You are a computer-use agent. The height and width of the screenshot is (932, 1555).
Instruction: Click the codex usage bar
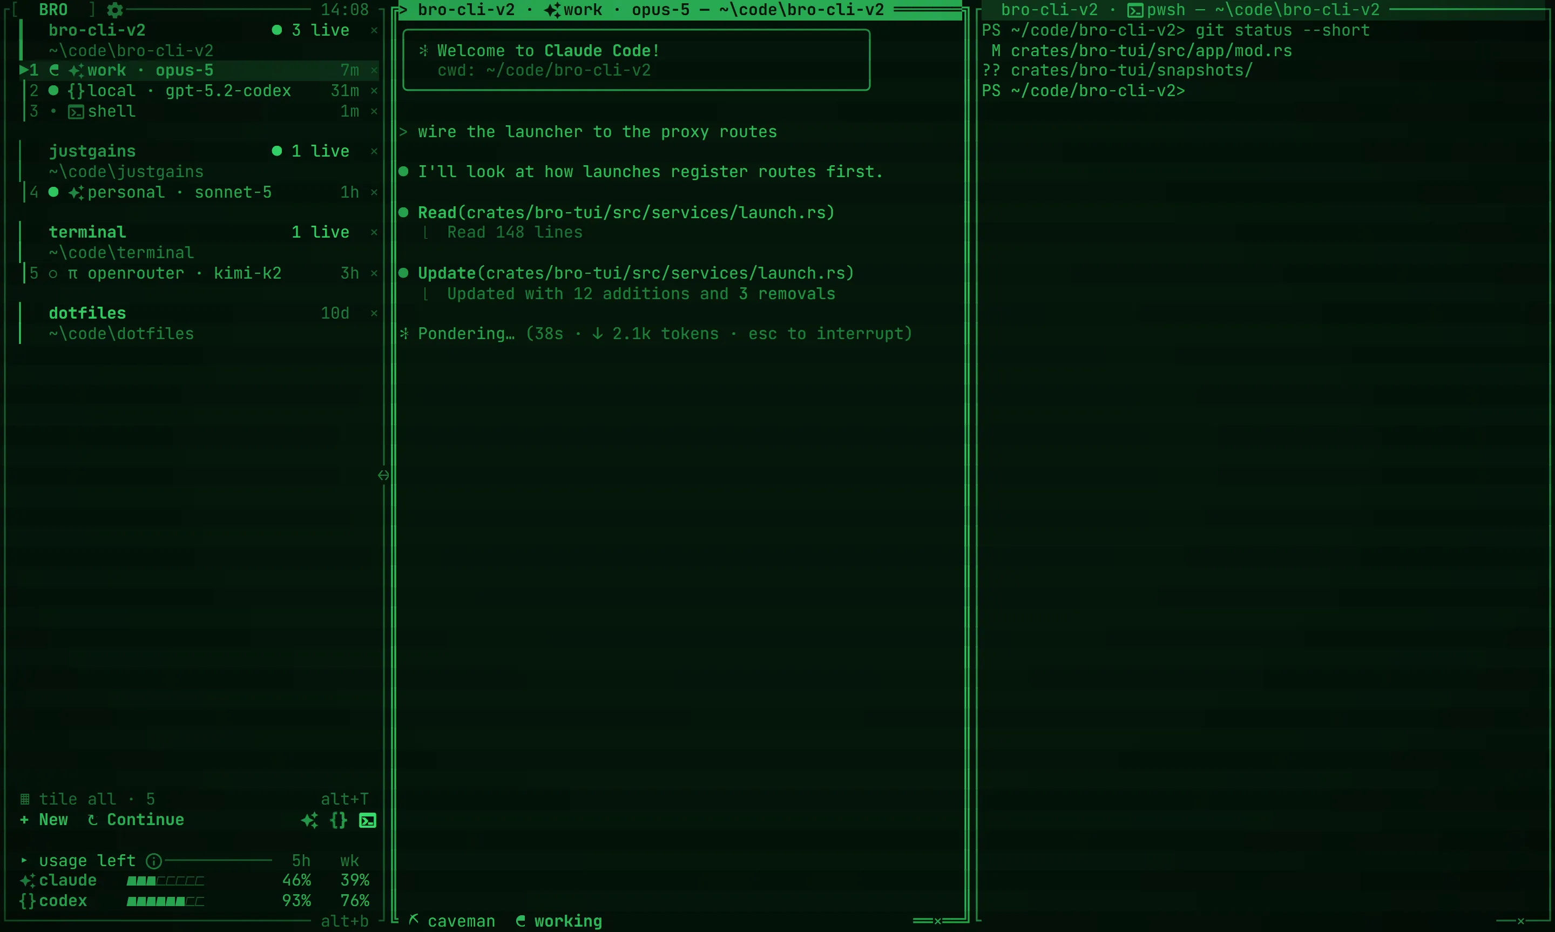click(165, 901)
